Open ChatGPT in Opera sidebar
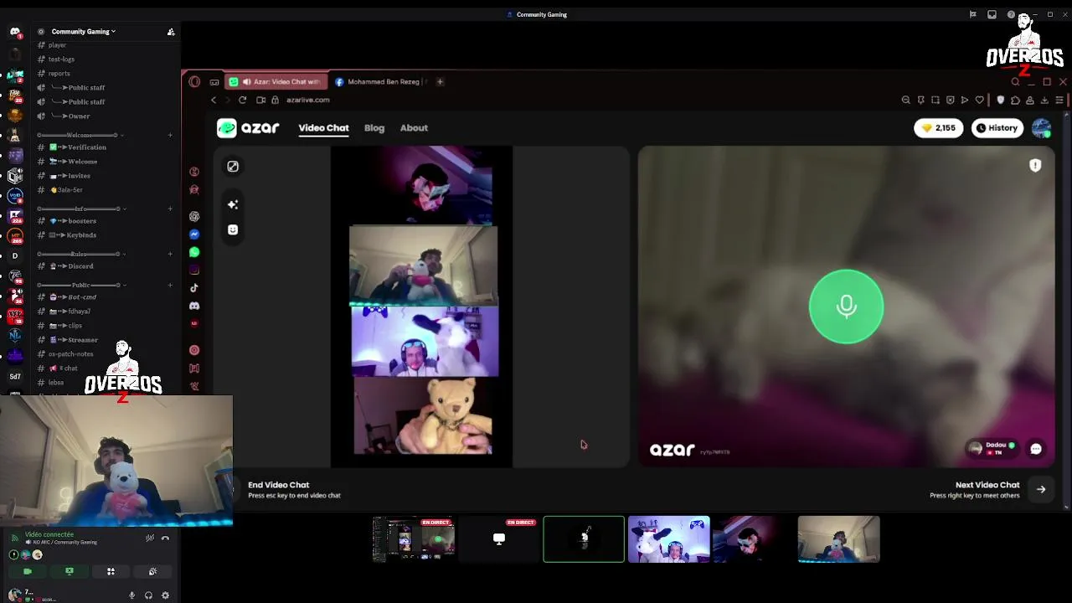The height and width of the screenshot is (603, 1072). (x=194, y=216)
